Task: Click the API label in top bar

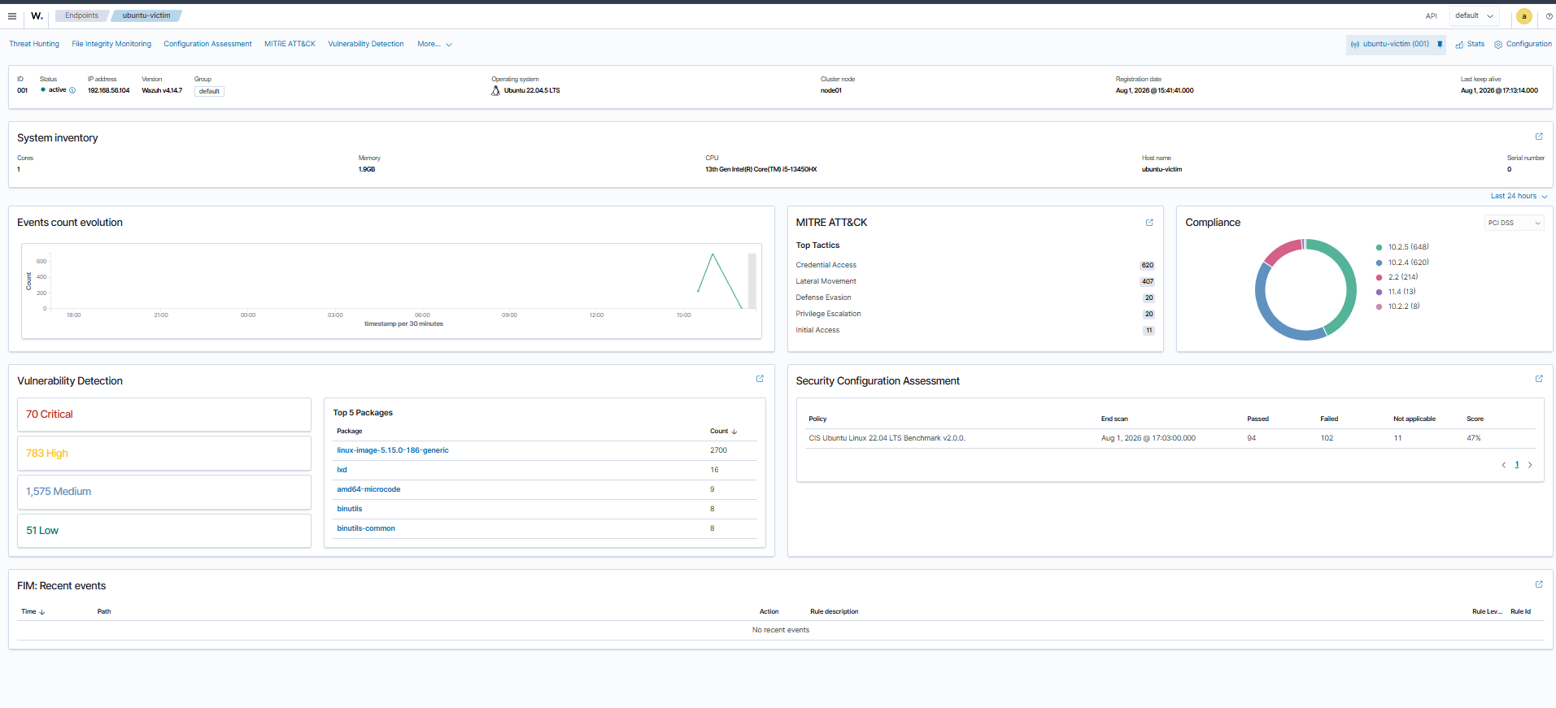Action: (1431, 16)
